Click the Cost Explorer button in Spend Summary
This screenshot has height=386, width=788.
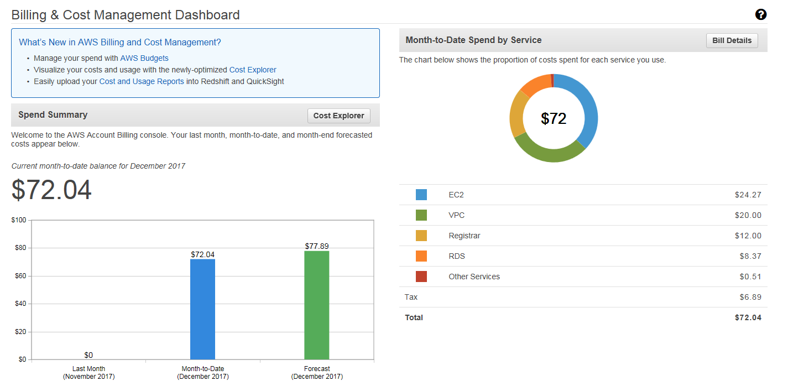pos(339,116)
